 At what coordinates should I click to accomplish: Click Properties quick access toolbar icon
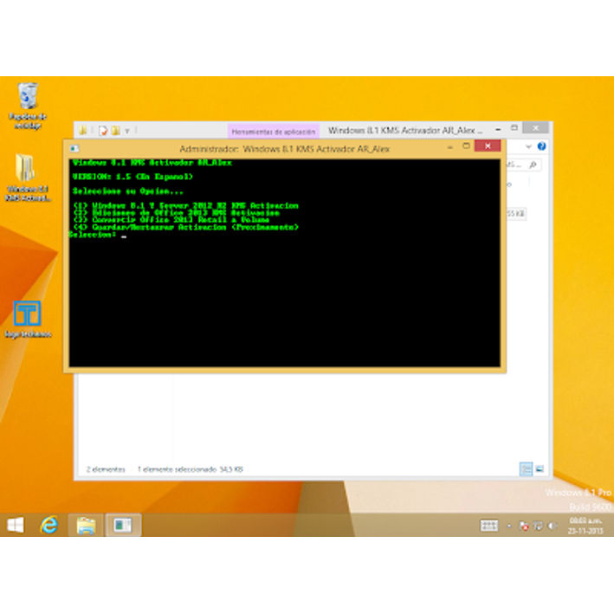[103, 131]
